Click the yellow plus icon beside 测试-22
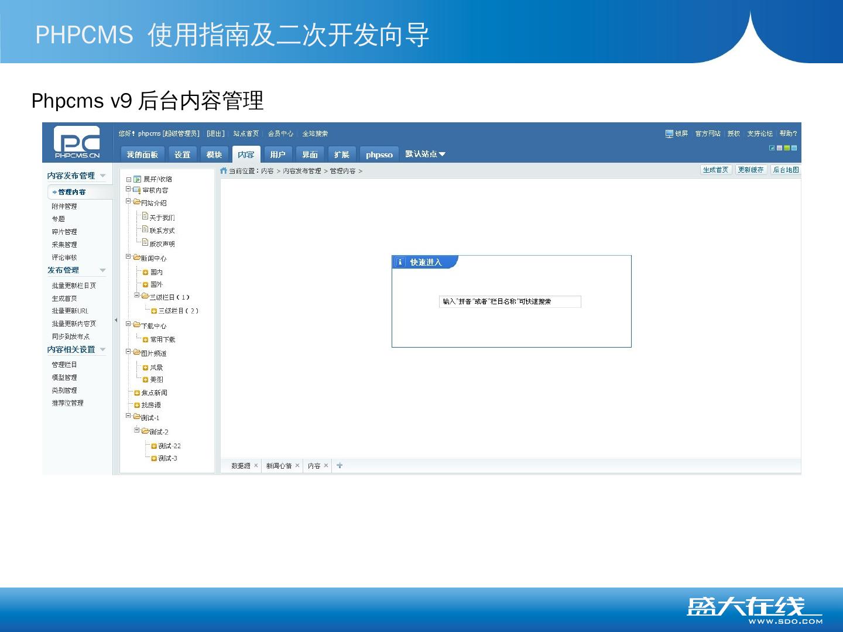 pyautogui.click(x=154, y=446)
